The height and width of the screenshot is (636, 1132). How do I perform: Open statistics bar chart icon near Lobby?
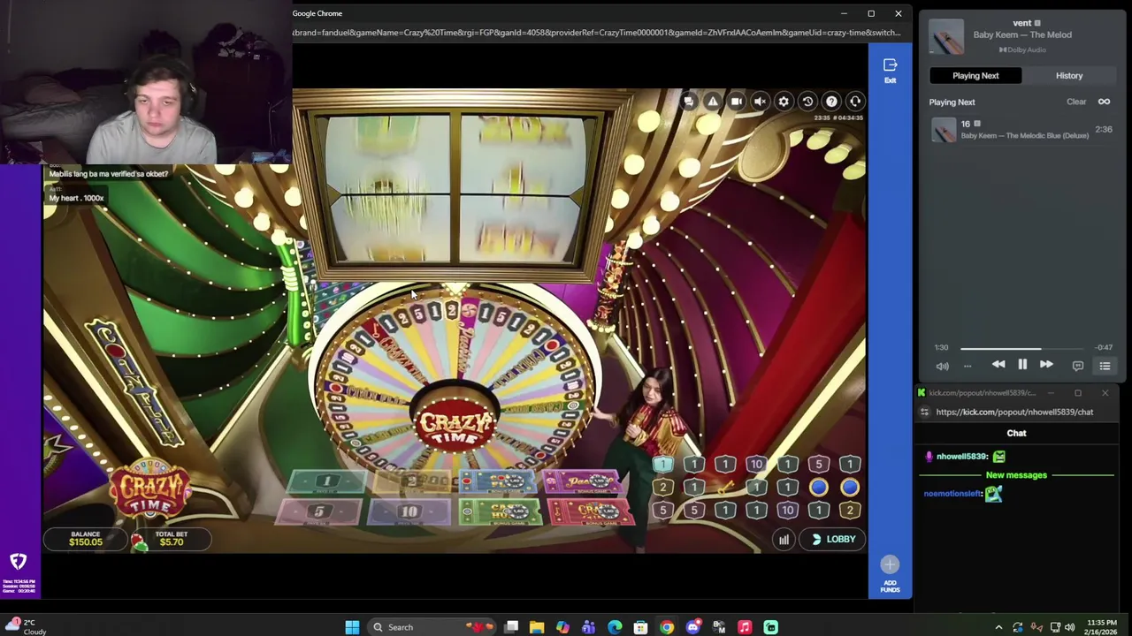point(784,539)
